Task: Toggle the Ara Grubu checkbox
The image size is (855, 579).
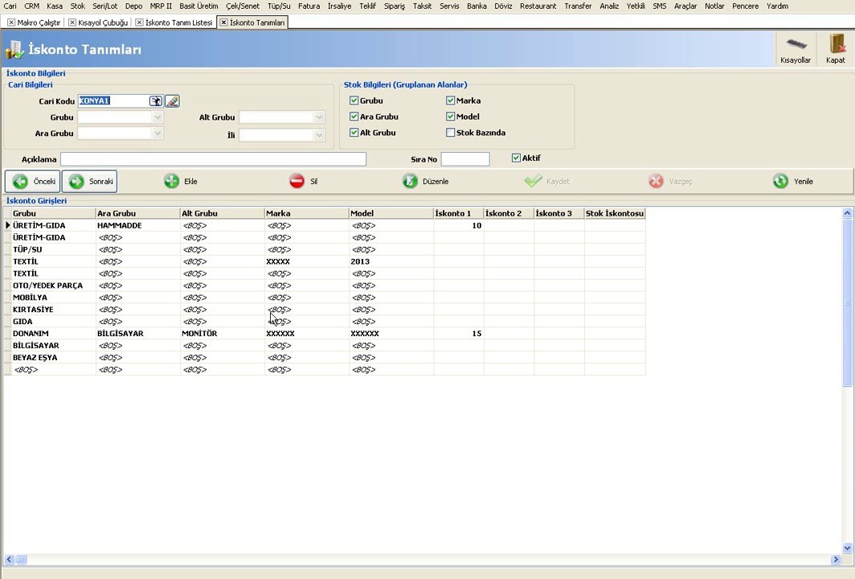Action: [354, 117]
